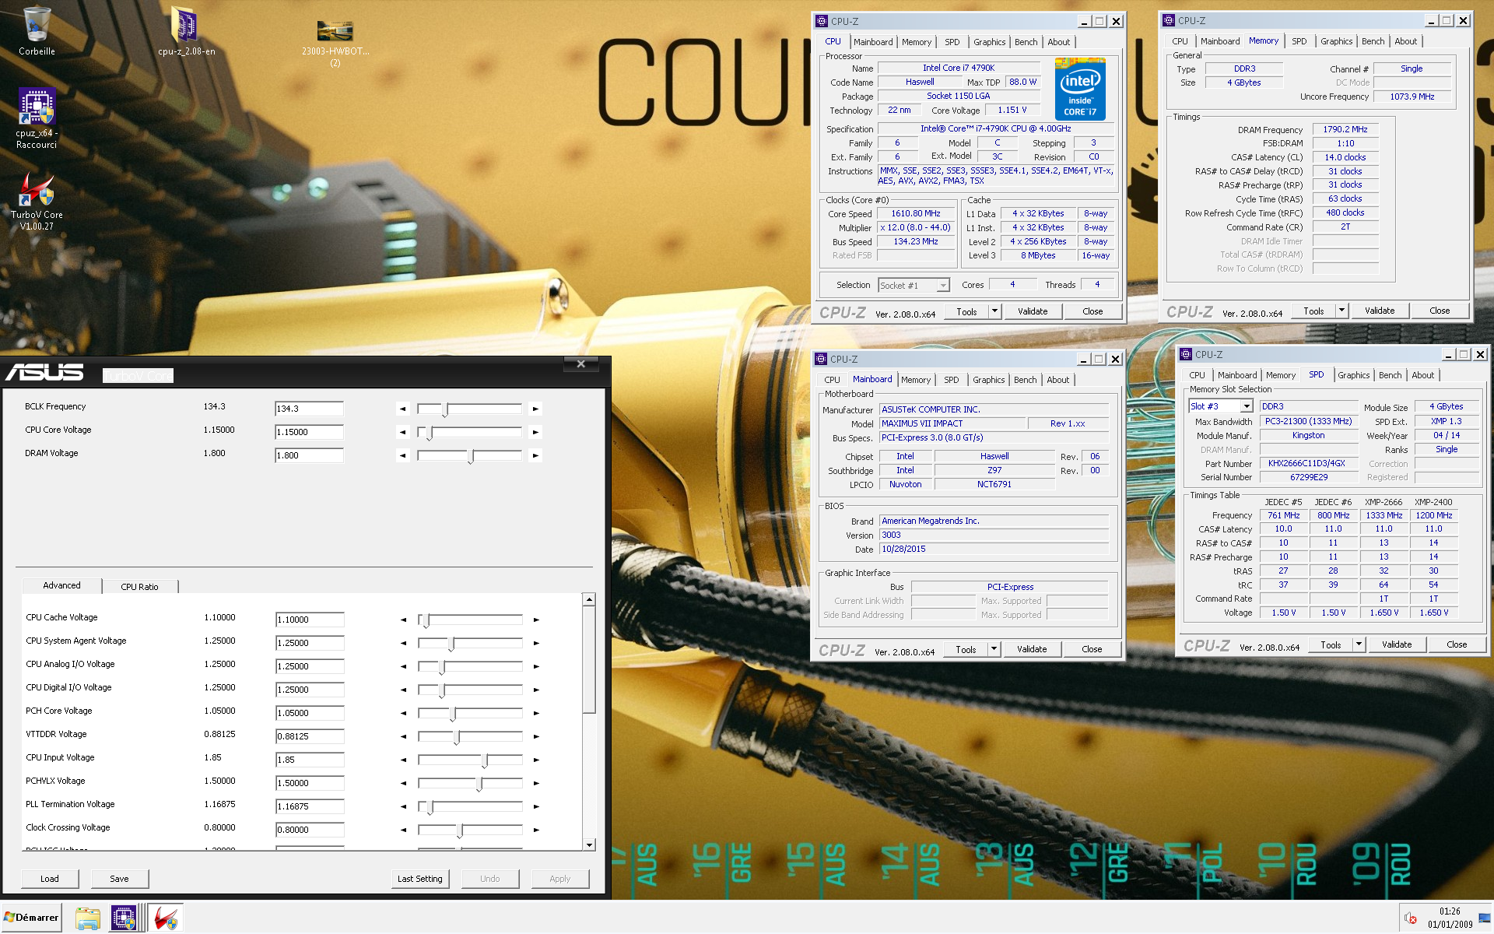Decrease PCH Core Voltage with the left arrow
1494x934 pixels.
pyautogui.click(x=403, y=713)
